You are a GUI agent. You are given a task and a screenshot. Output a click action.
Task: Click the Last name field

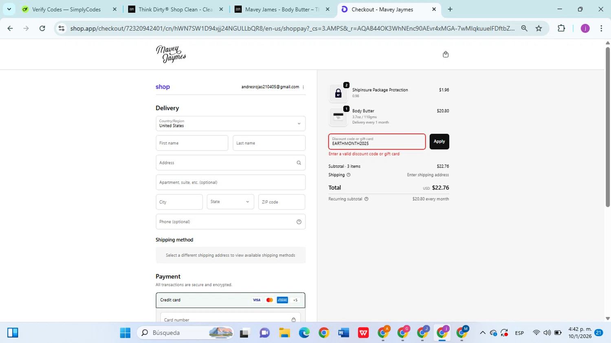[x=269, y=143]
